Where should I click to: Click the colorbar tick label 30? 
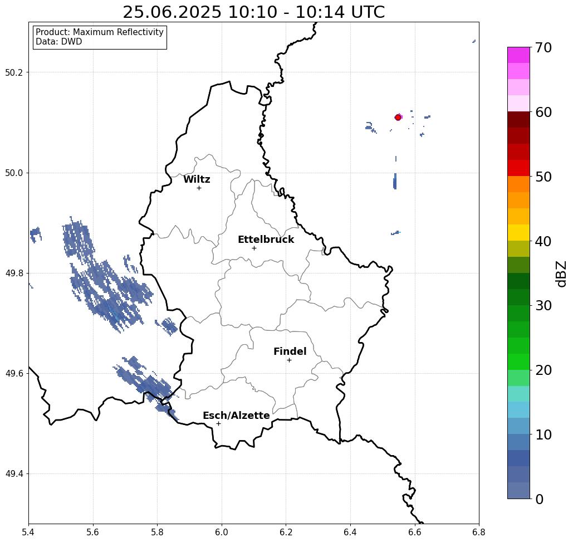543,306
